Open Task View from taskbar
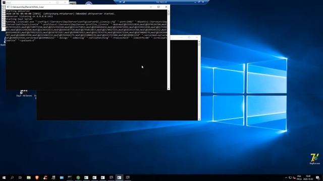 click(x=20, y=177)
